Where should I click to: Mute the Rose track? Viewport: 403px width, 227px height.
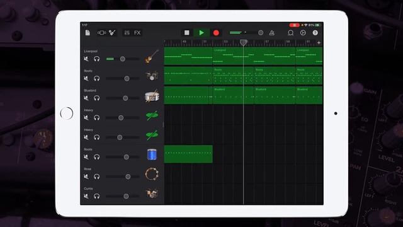click(86, 177)
